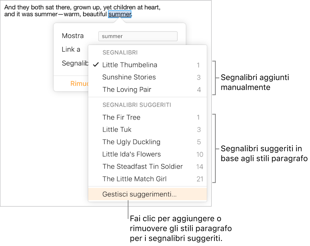
Task: Choose The Ugly Duckling bookmark
Action: click(131, 142)
